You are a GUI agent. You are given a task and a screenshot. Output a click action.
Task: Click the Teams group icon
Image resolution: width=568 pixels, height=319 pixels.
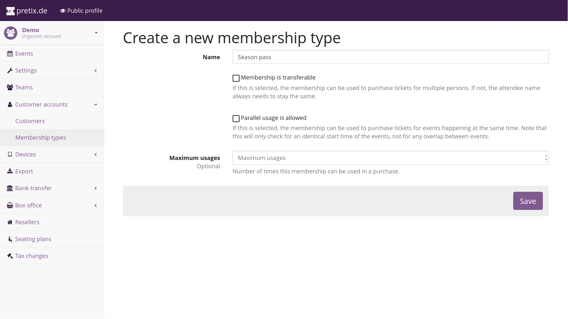tap(10, 87)
